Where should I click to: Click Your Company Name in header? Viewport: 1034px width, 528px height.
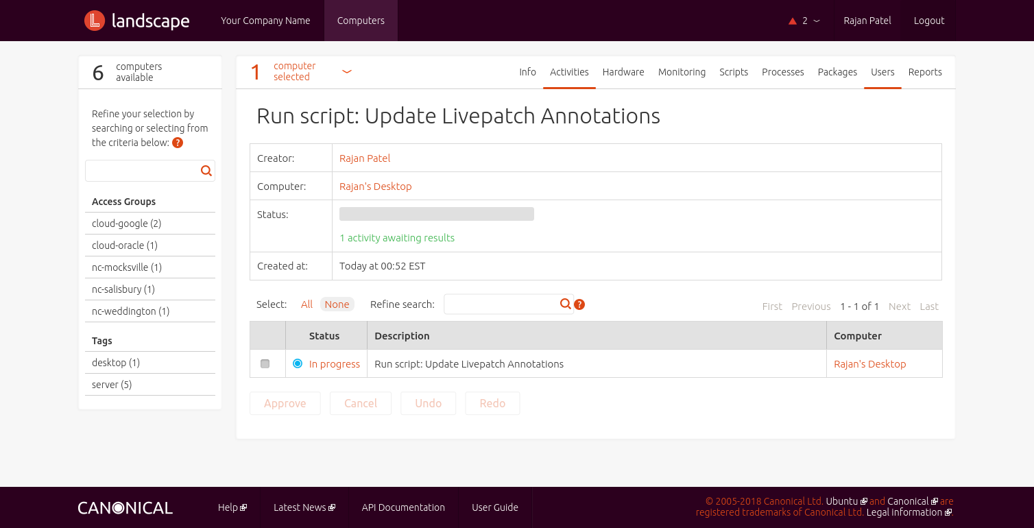265,21
